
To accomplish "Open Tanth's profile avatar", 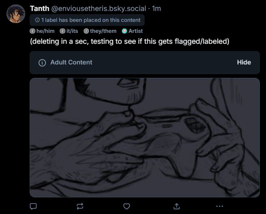I will [16, 14].
